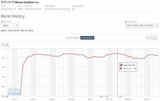Click the chart zoom magnifier icon
Image resolution: width=160 pixels, height=101 pixels.
tap(7, 45)
